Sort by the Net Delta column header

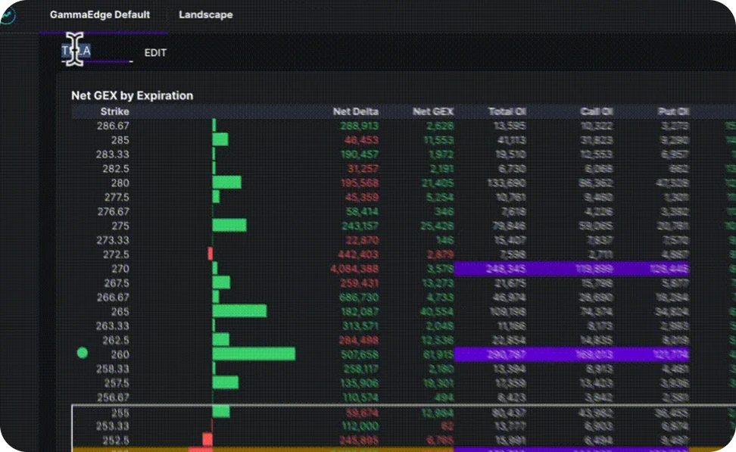(x=355, y=111)
